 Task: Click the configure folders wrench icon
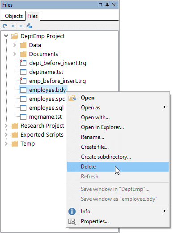pos(29,26)
